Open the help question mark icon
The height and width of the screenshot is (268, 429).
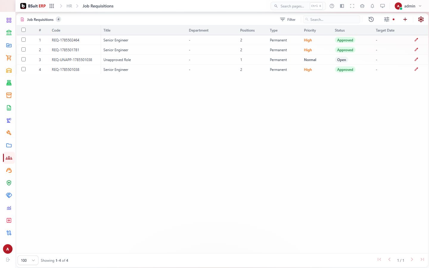[x=332, y=6]
